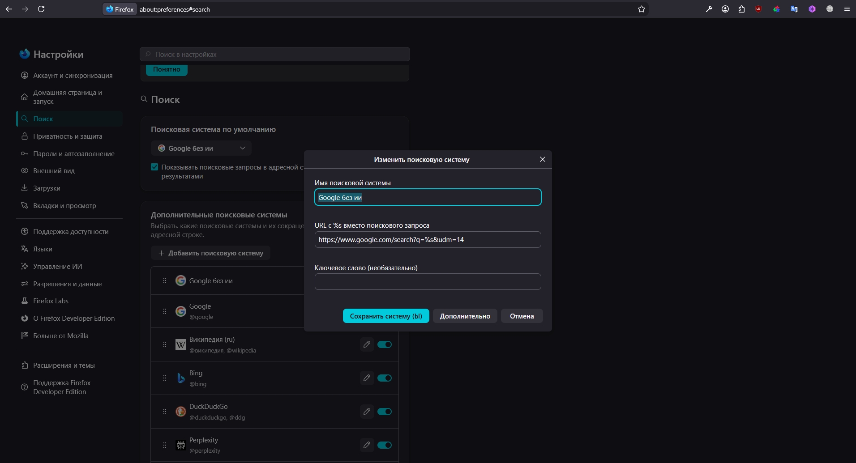Open Приватность и защита section
Viewport: 856px width, 463px height.
click(69, 136)
